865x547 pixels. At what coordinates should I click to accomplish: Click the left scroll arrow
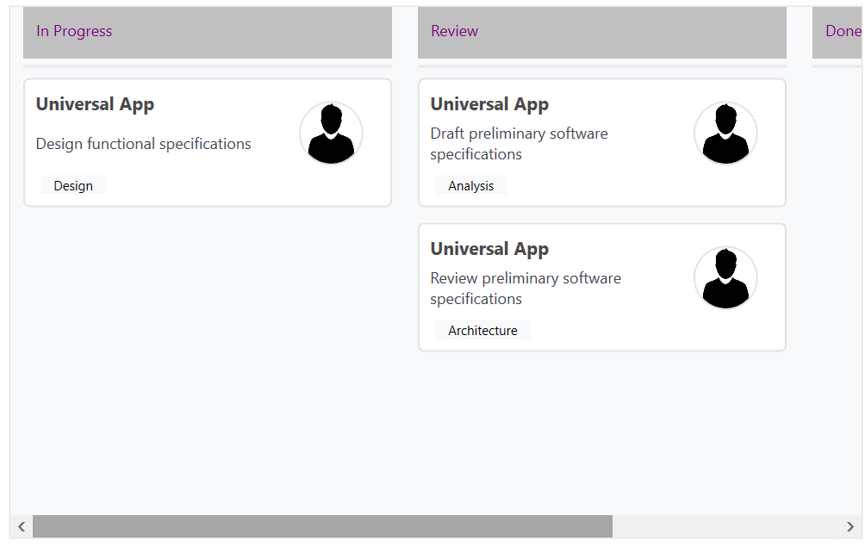pyautogui.click(x=22, y=526)
